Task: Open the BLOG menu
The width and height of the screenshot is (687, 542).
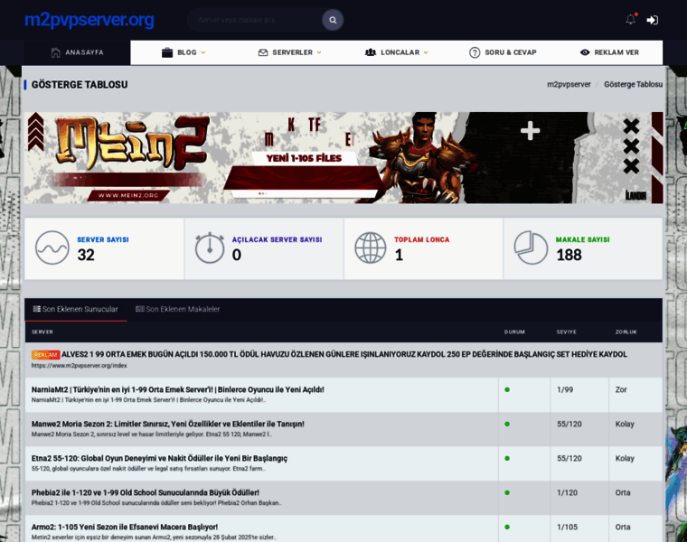Action: (184, 52)
